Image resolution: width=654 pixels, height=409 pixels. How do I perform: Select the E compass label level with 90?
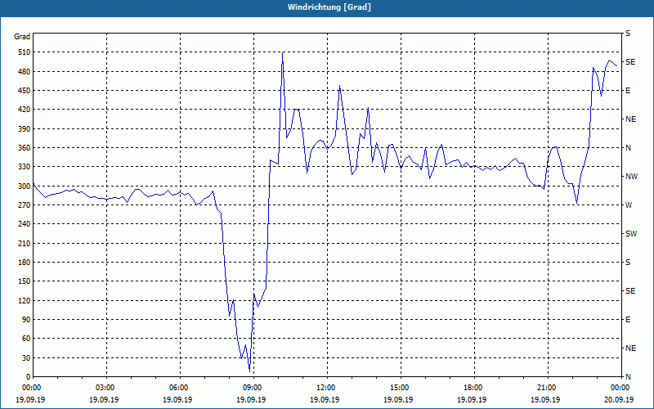(628, 320)
